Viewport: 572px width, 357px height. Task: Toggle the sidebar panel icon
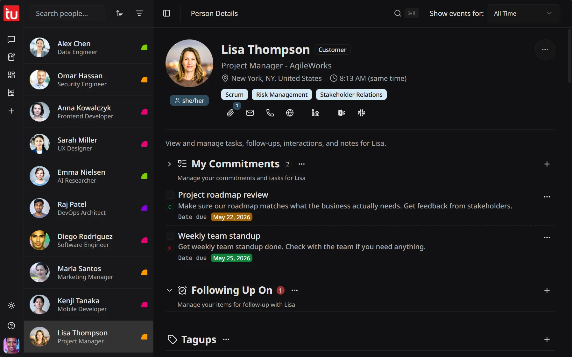point(166,13)
